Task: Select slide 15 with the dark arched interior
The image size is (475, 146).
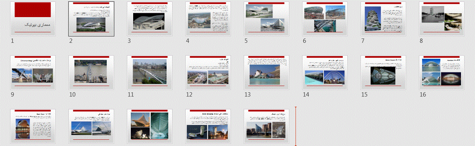Action: (384, 72)
